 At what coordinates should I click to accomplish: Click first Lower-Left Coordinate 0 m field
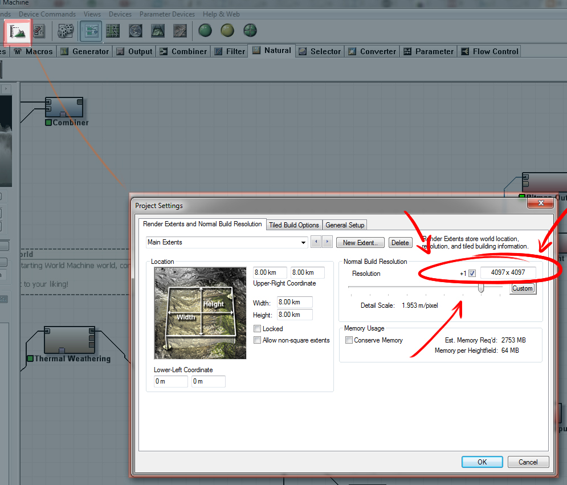click(x=171, y=381)
